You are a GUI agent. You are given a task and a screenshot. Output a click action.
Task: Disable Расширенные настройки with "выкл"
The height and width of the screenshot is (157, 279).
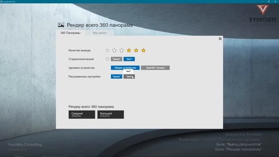(x=116, y=77)
